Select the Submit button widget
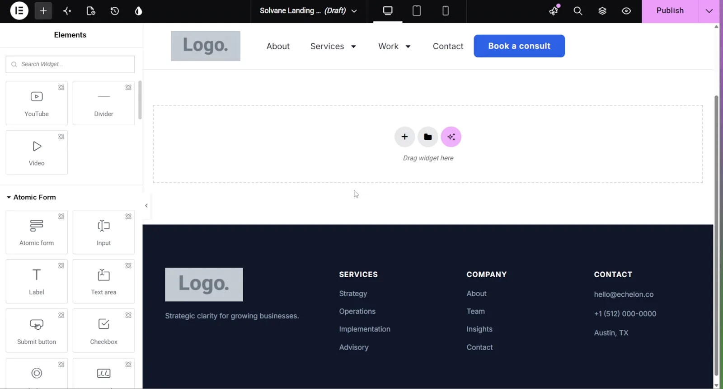The image size is (723, 389). point(37,331)
